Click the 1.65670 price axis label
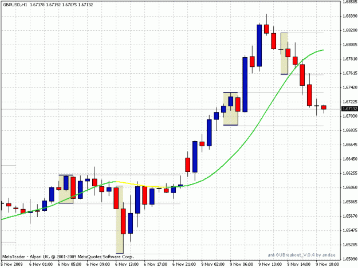Viewport: 358px width, 268px height. click(x=350, y=216)
